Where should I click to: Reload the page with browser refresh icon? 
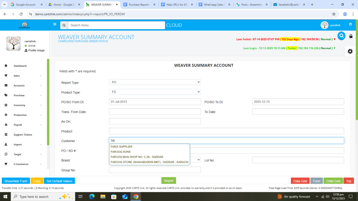(x=21, y=14)
